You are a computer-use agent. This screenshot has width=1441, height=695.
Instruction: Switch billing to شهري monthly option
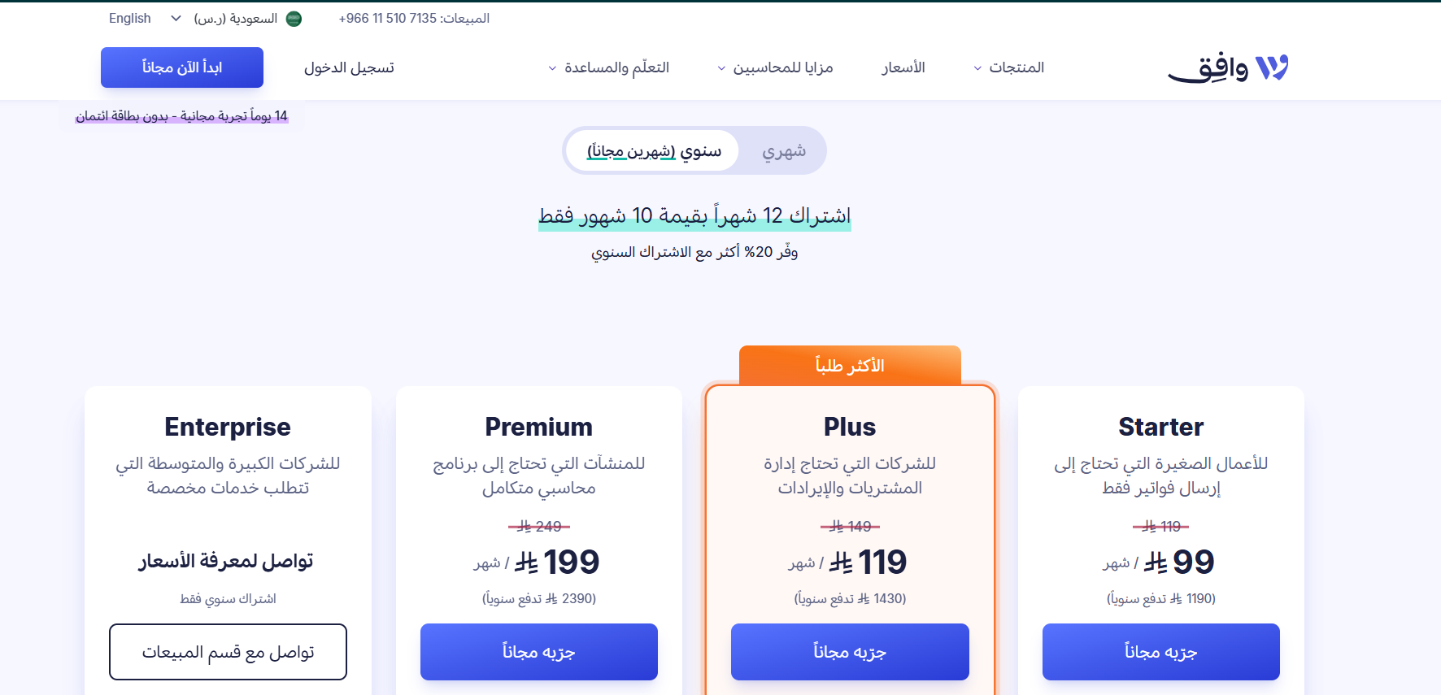tap(781, 150)
